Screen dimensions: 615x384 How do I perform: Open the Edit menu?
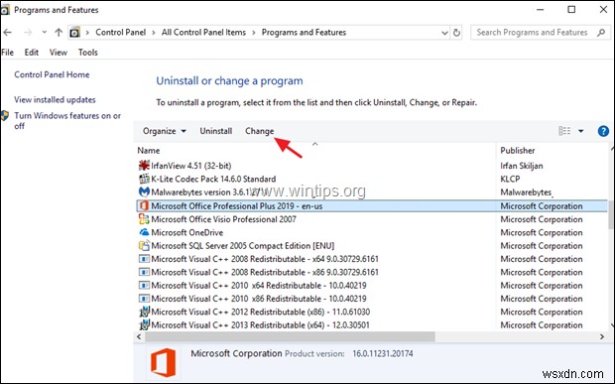point(32,53)
